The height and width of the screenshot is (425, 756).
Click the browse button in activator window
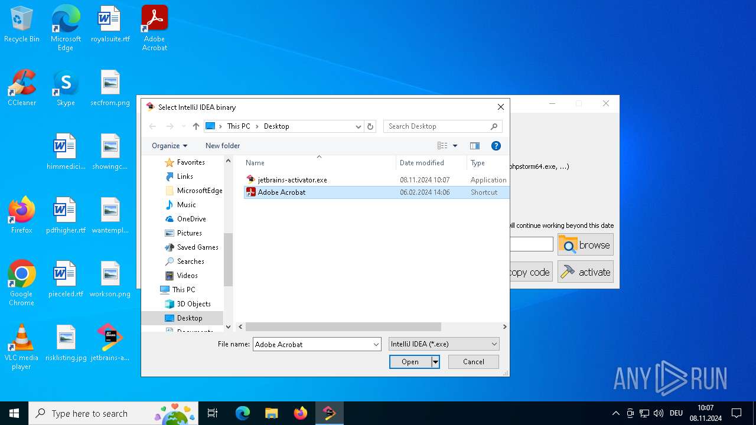coord(585,245)
